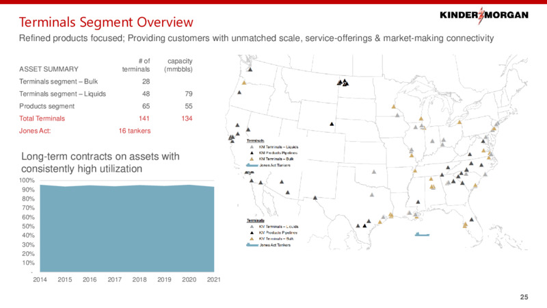Select the 'ASSET SUMMARY' heading
The height and width of the screenshot is (308, 547).
[x=49, y=69]
